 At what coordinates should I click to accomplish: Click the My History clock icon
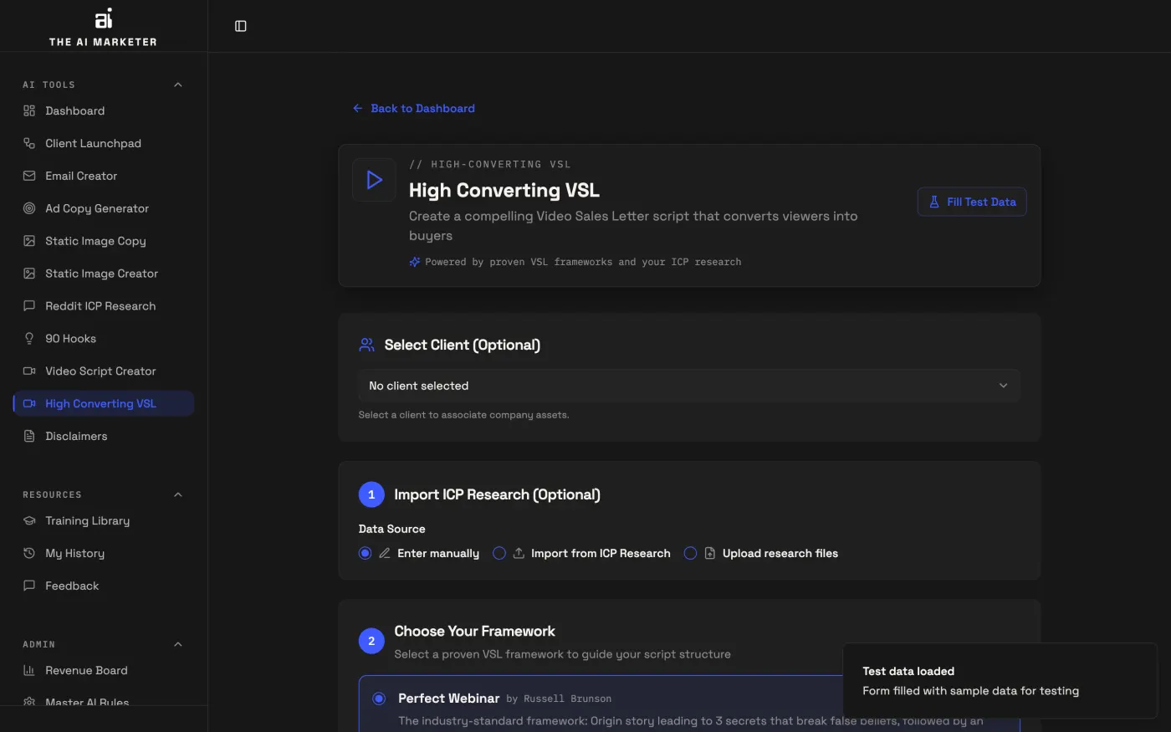(29, 553)
